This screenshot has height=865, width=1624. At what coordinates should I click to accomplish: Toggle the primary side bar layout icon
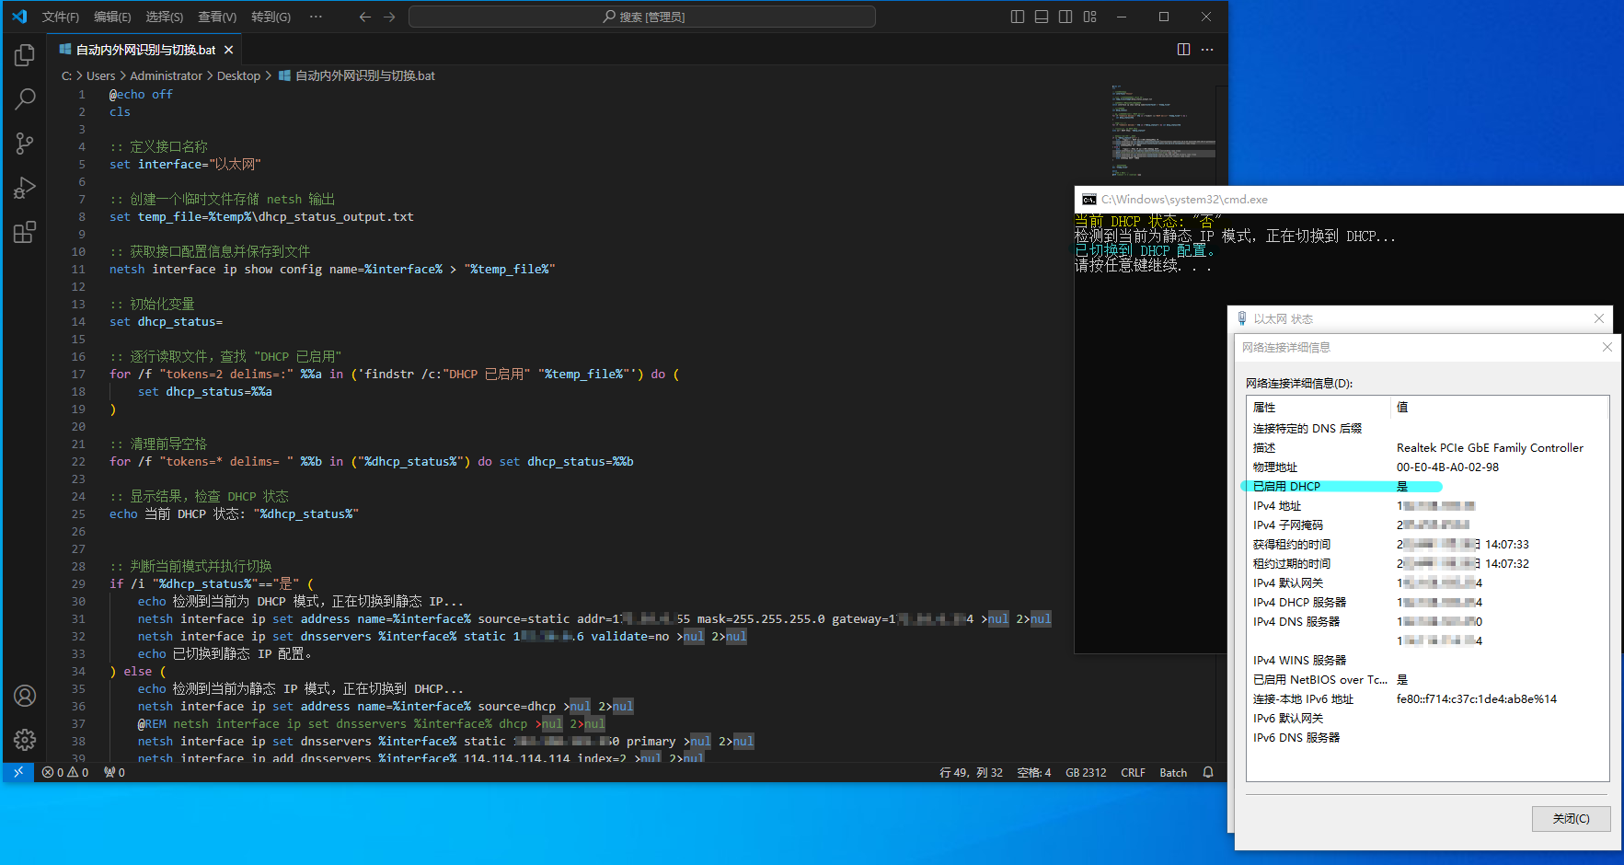pos(1018,17)
